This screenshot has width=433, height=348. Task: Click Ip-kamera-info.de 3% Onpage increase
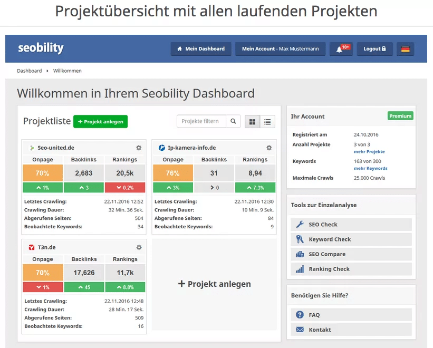[173, 188]
